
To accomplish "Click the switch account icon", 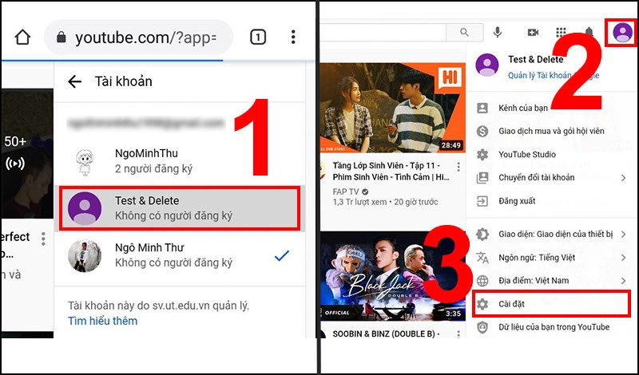I will click(x=482, y=177).
